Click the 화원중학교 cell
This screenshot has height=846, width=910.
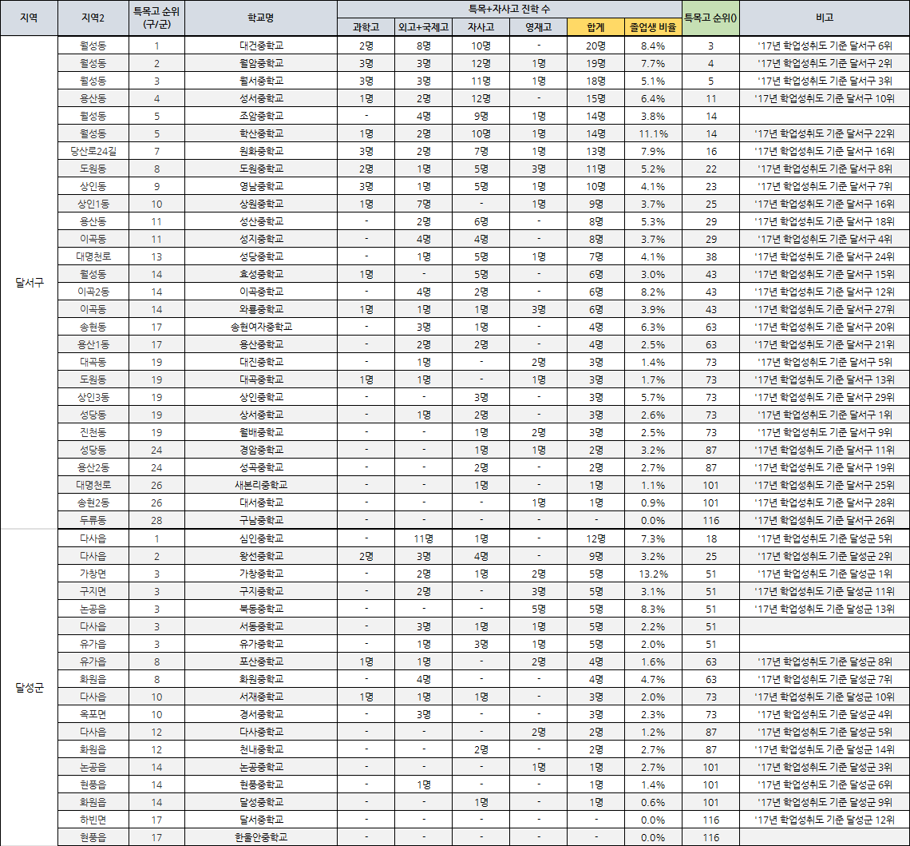(x=260, y=679)
